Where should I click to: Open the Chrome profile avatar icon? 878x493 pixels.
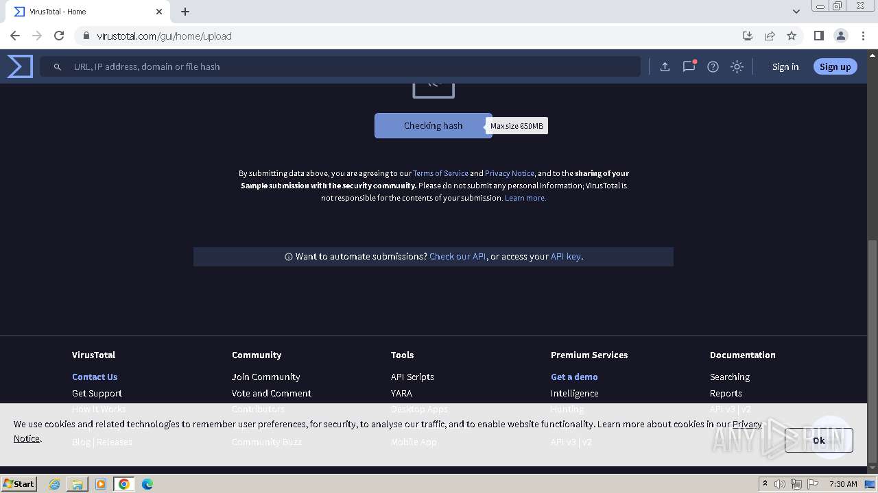tap(841, 36)
